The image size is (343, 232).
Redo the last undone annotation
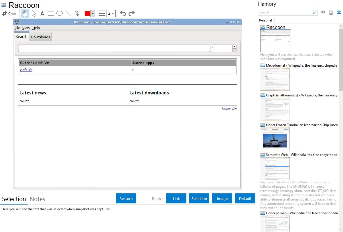(x=131, y=13)
